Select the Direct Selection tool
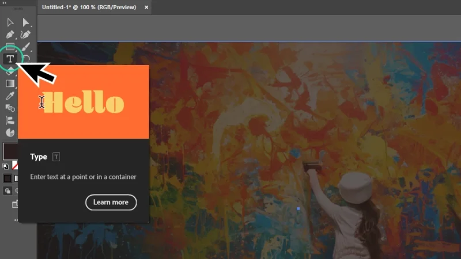 click(x=26, y=22)
